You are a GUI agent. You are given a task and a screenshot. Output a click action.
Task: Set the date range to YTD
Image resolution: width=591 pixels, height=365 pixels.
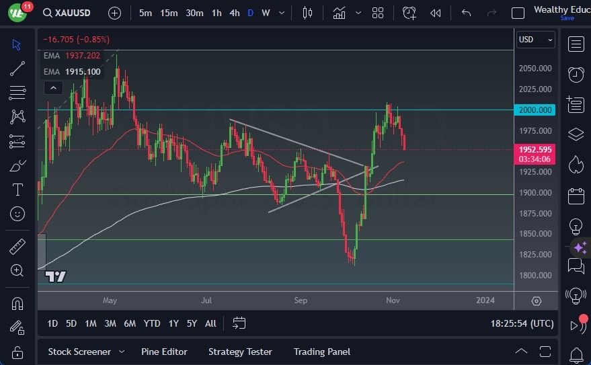pos(152,323)
